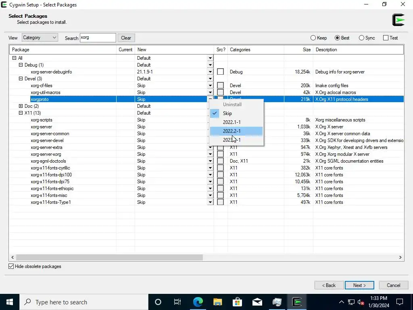Click the Cortana circle icon
The height and width of the screenshot is (310, 413).
[x=158, y=302]
